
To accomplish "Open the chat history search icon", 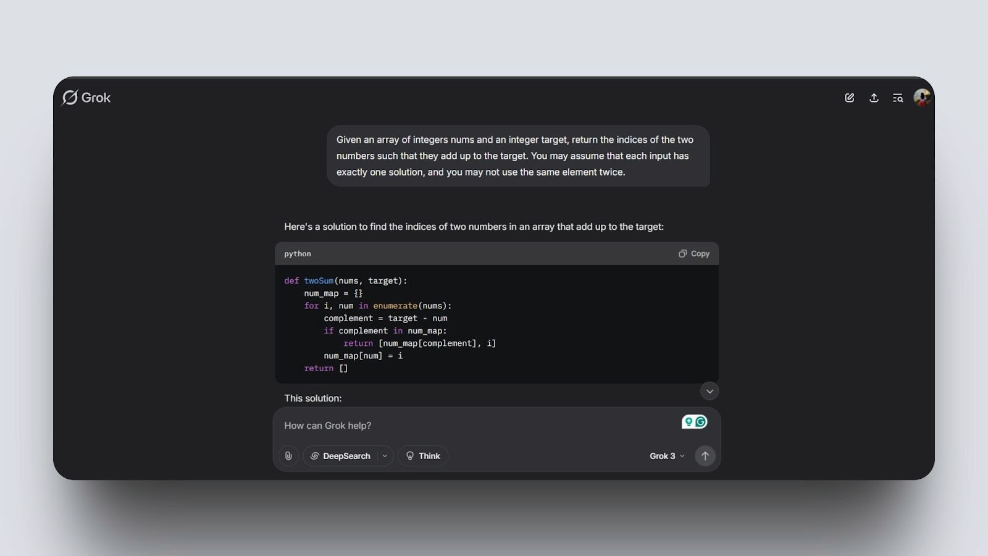I will click(898, 98).
